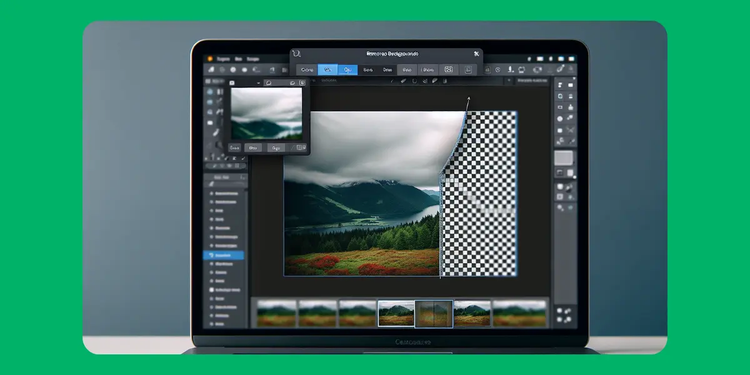Click the picture-frame icon button in the top dialog
This screenshot has height=375, width=750.
tap(448, 70)
